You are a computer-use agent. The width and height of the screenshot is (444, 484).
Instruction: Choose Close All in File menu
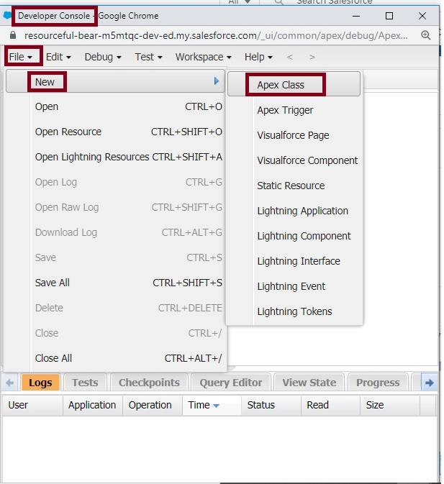[x=129, y=358]
